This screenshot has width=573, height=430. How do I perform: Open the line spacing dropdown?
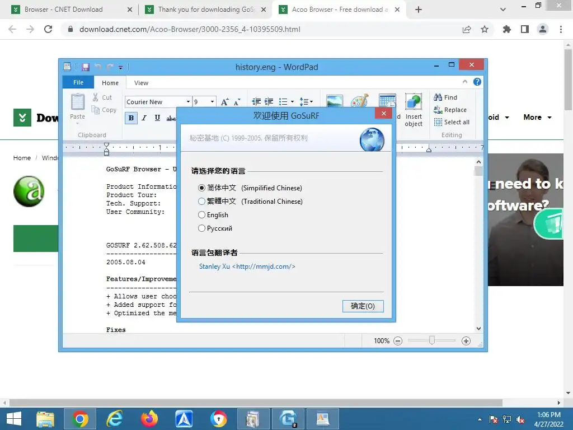click(306, 102)
